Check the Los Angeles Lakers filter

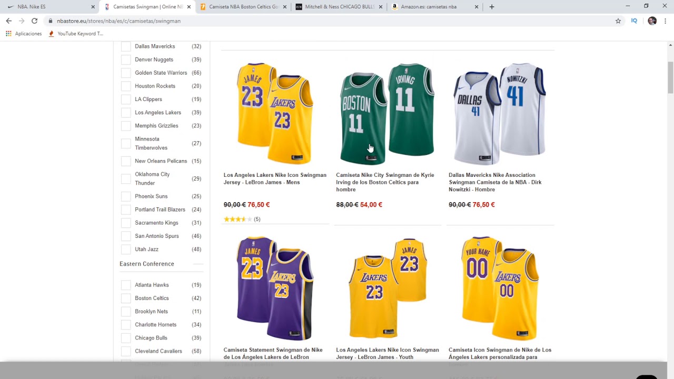click(x=126, y=113)
